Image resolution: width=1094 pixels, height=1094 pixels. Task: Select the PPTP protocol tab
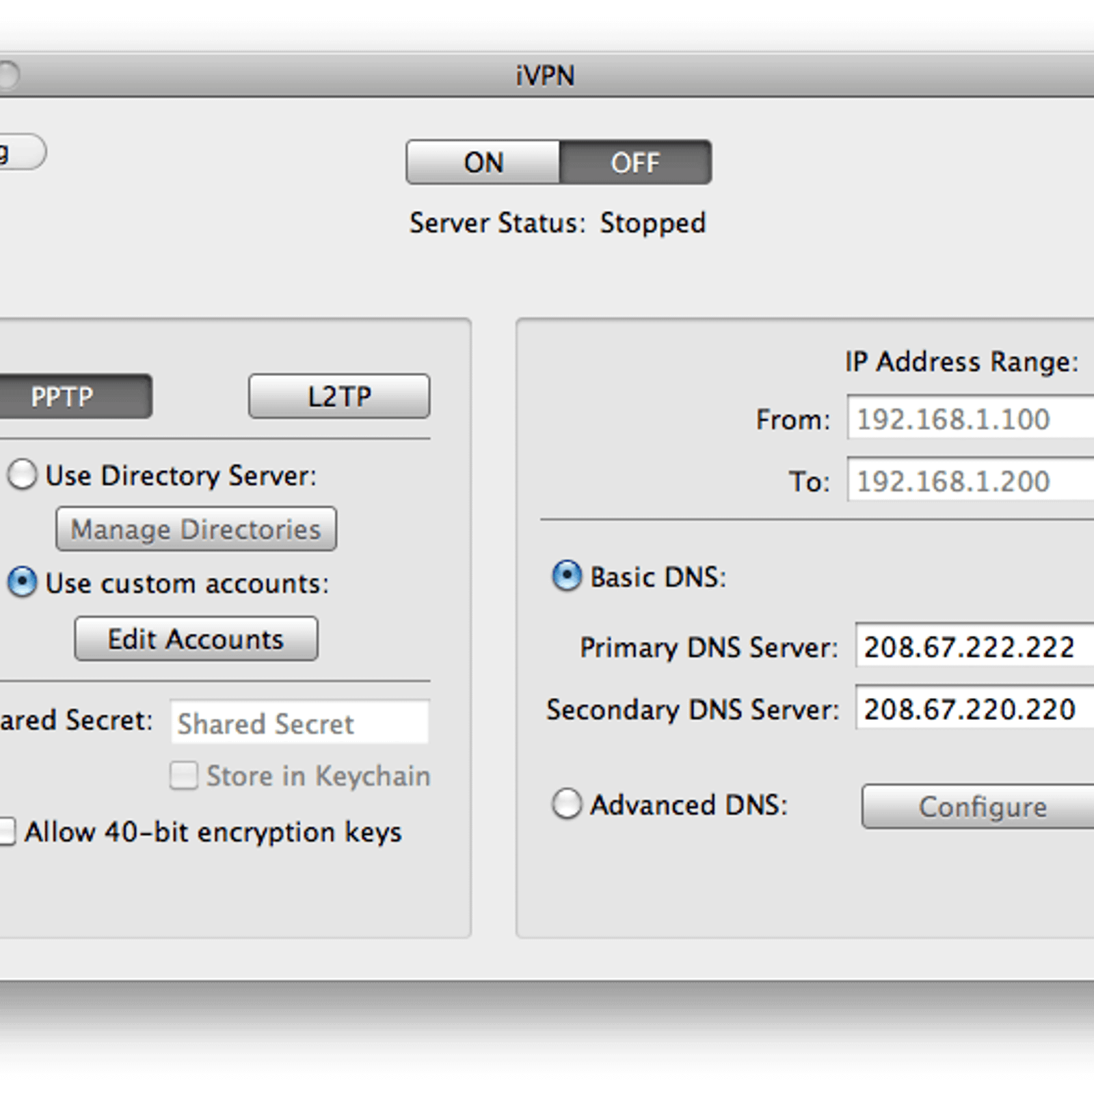pos(75,397)
